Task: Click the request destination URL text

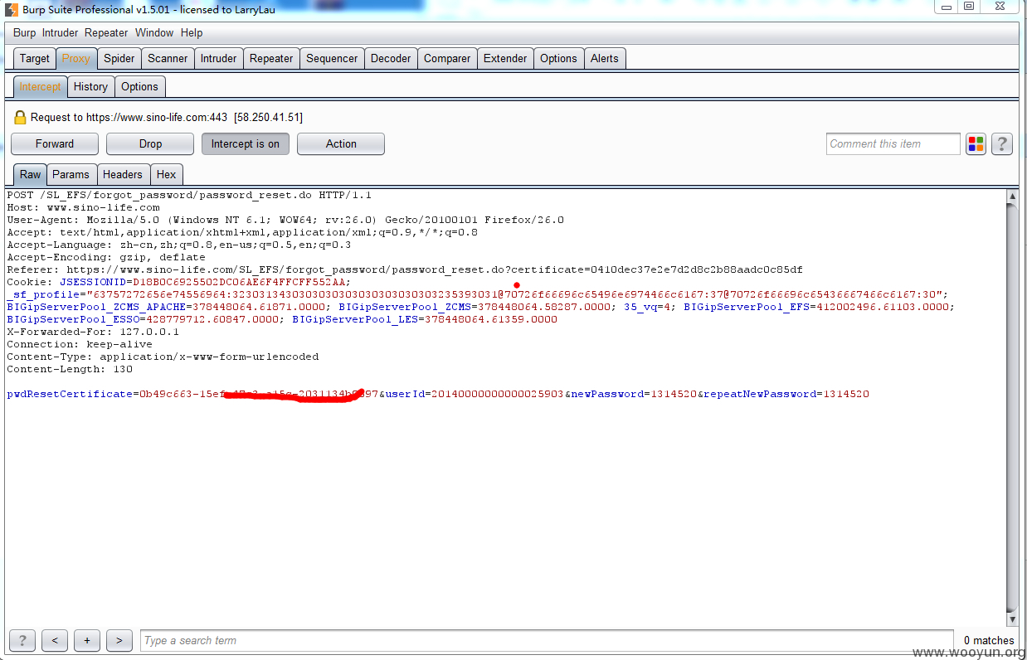Action: (x=166, y=118)
